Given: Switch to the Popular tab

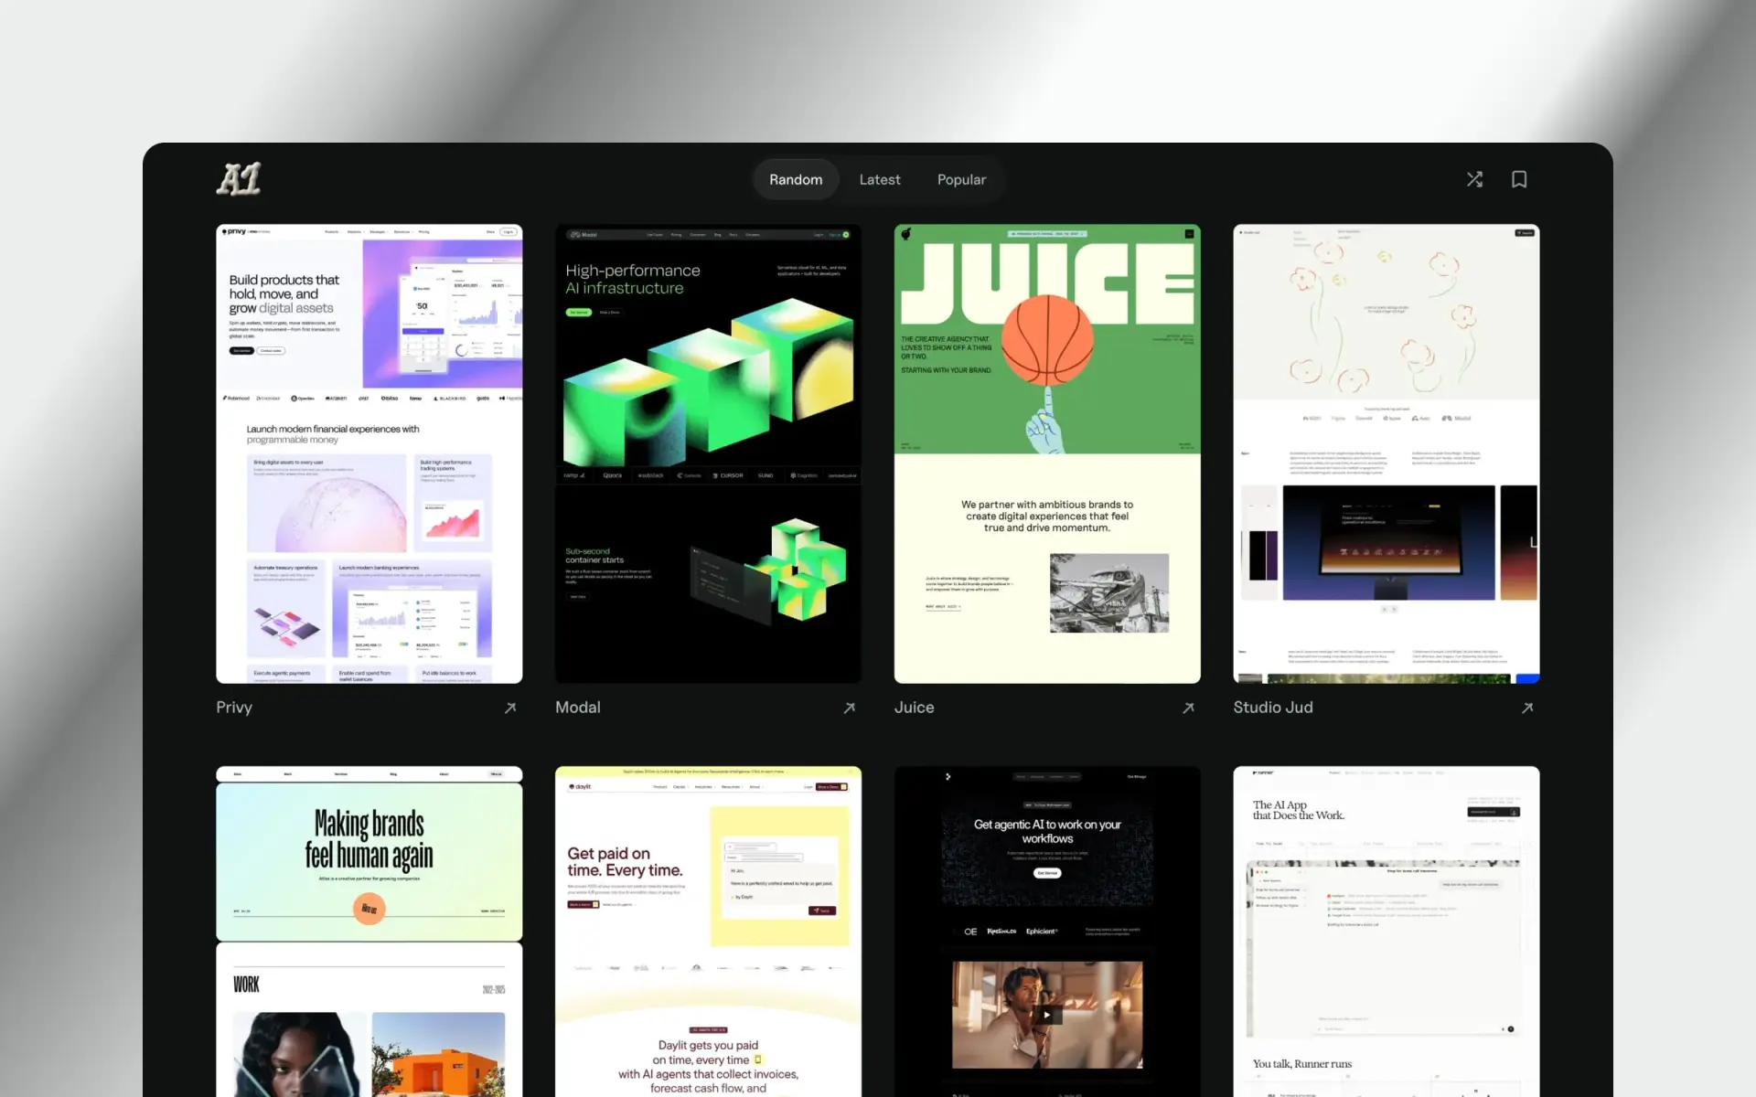Looking at the screenshot, I should point(961,179).
